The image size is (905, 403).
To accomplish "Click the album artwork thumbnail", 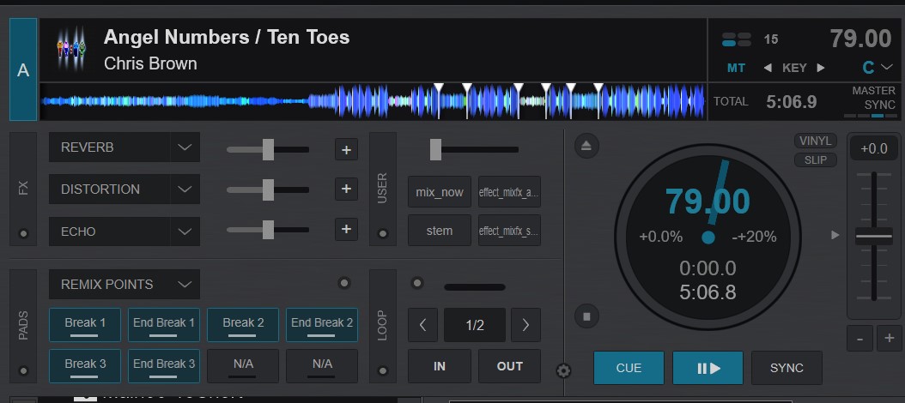I will (71, 48).
